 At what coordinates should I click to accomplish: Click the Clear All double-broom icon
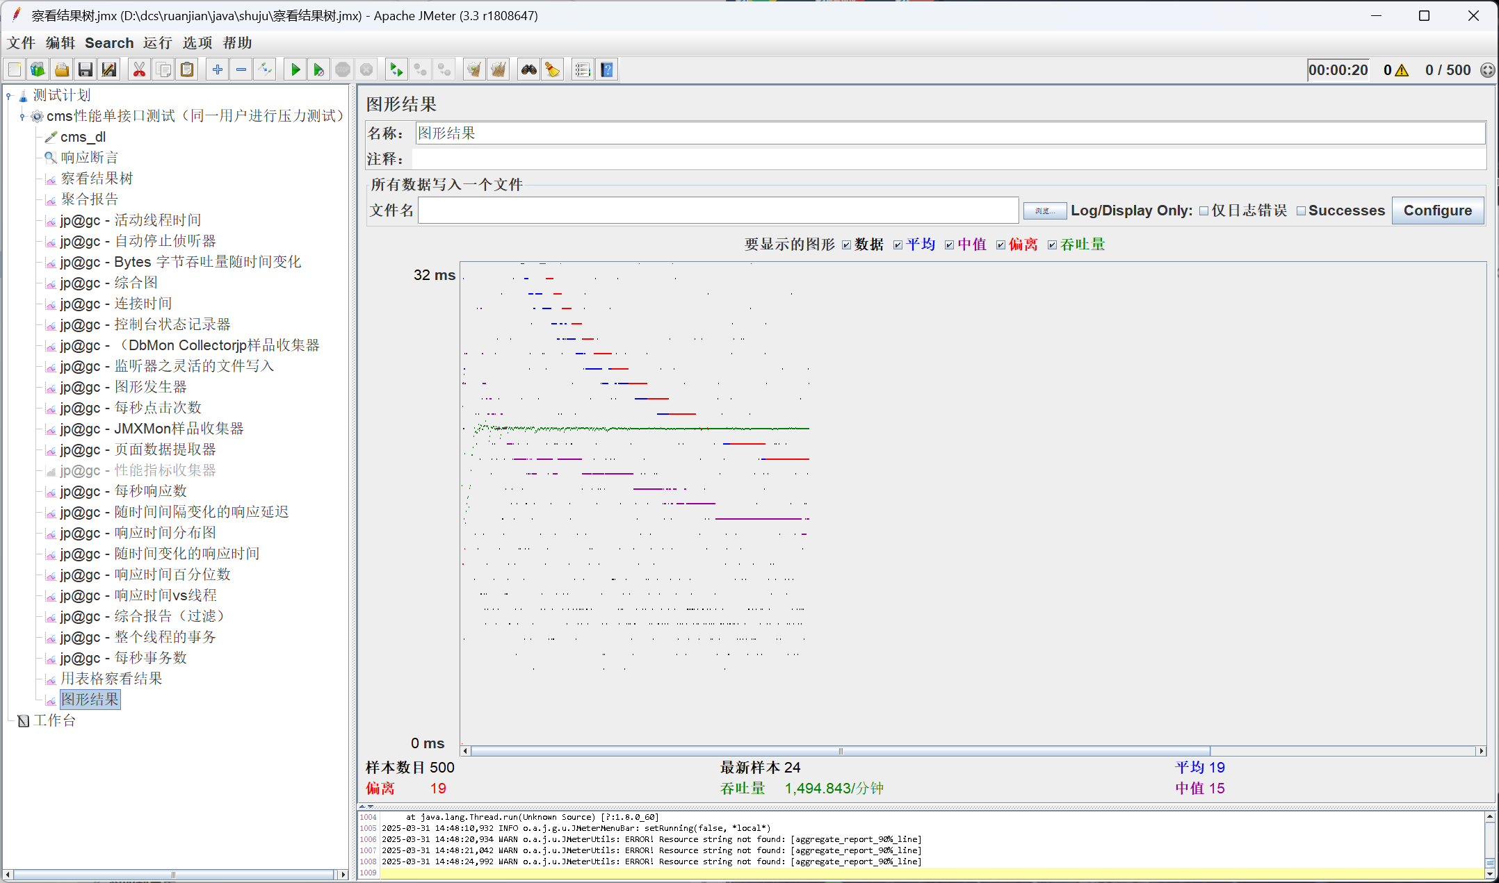point(498,69)
